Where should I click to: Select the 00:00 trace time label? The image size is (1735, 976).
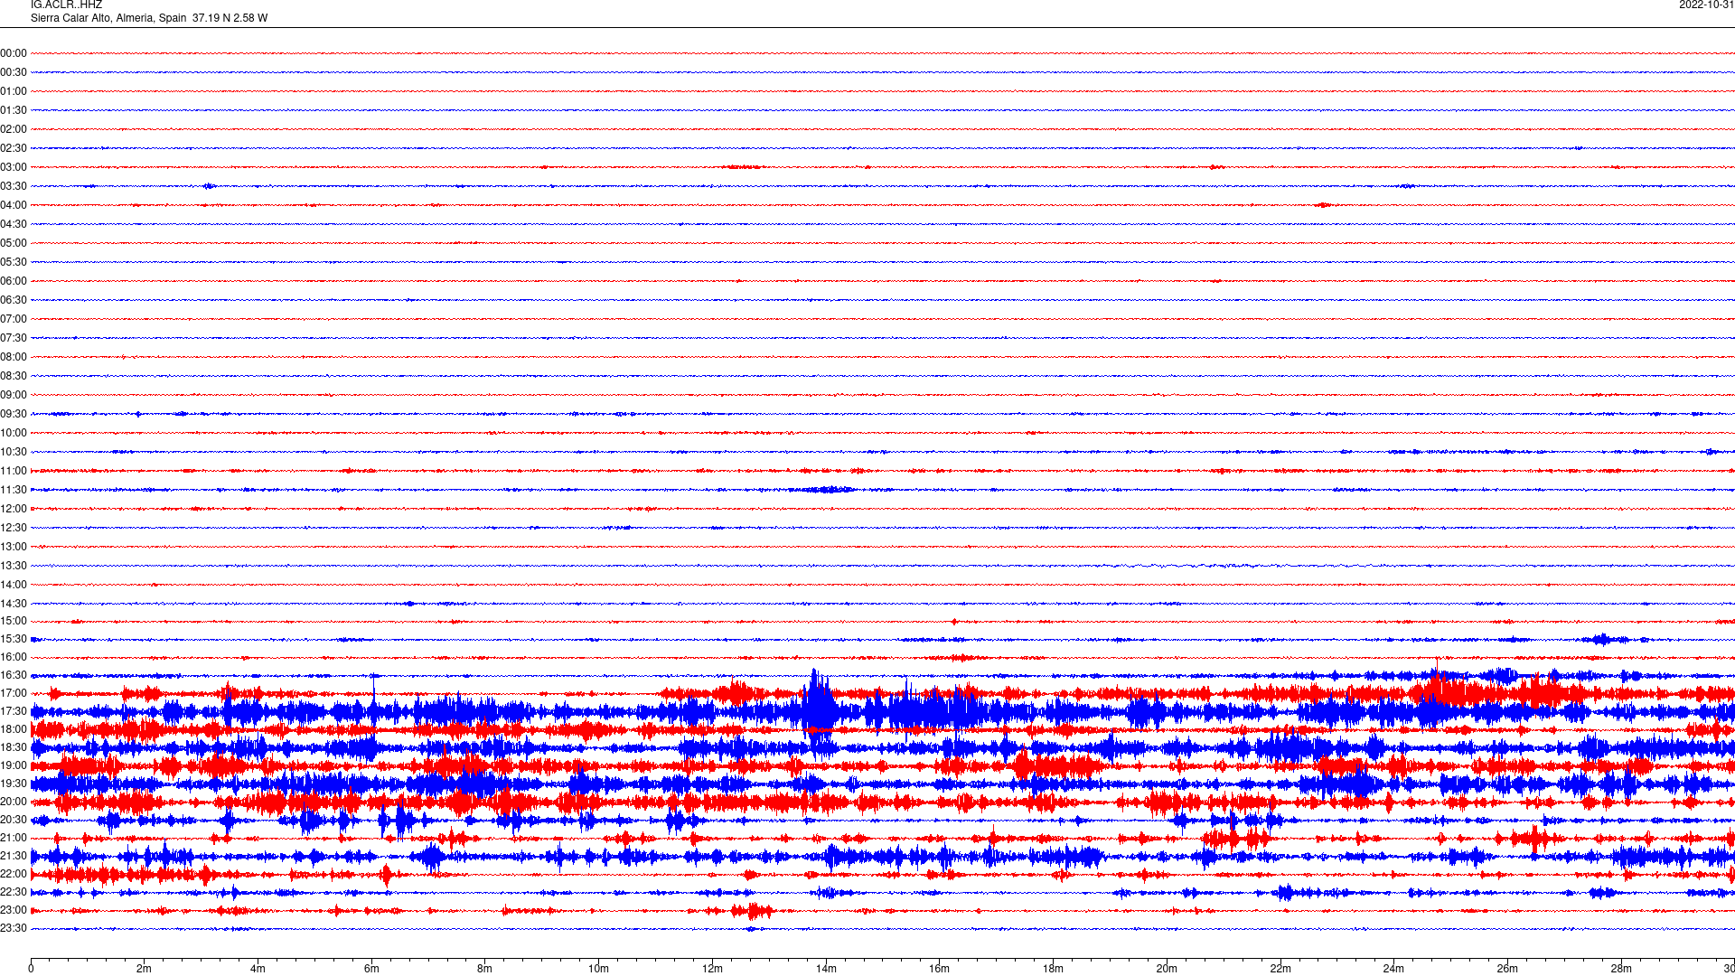tap(14, 53)
